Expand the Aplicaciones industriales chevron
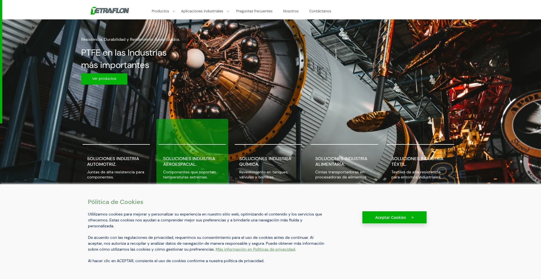Screen dimensions: 541x279 point(228,12)
